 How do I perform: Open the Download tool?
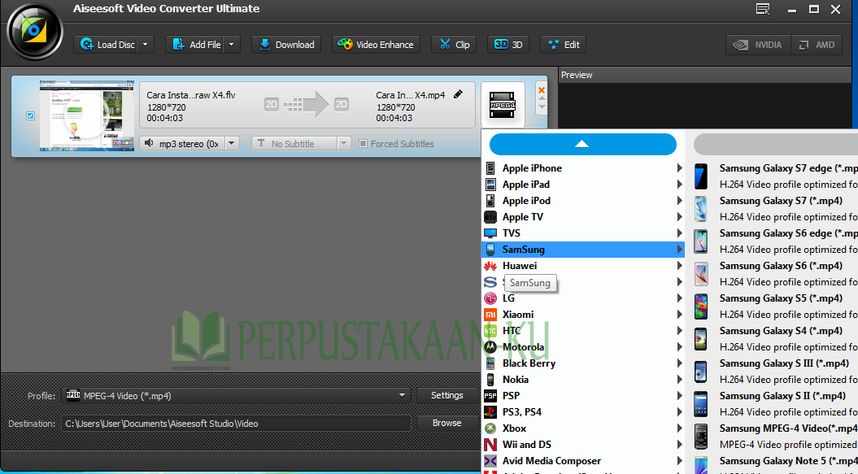tap(286, 45)
